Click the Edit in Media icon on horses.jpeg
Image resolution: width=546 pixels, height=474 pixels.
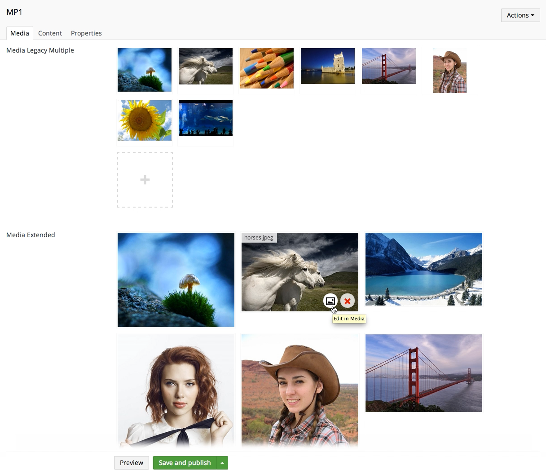click(330, 301)
